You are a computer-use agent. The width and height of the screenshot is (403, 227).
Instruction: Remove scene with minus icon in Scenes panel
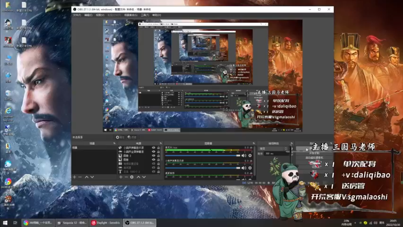(80, 177)
